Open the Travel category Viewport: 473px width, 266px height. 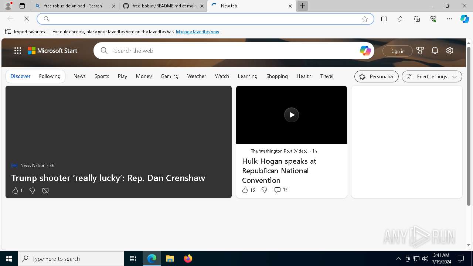pyautogui.click(x=327, y=76)
